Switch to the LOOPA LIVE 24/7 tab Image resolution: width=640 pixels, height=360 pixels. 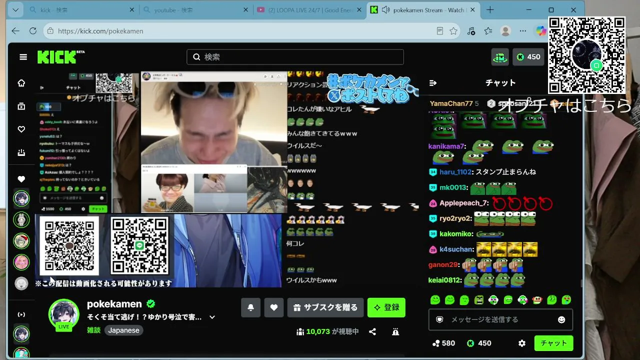[309, 10]
